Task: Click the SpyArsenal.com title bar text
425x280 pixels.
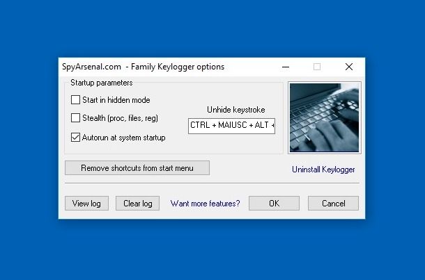Action: (143, 67)
